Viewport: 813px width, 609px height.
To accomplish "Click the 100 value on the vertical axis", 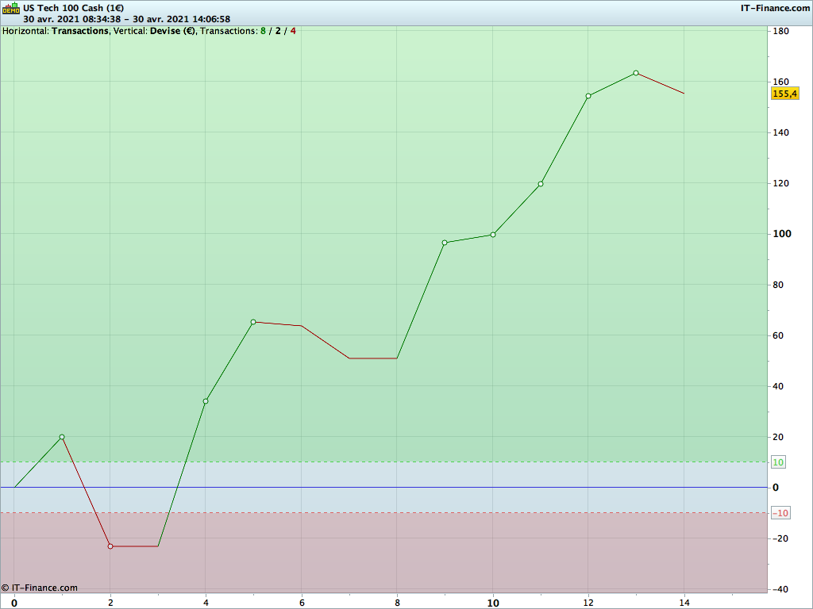I will (x=782, y=234).
